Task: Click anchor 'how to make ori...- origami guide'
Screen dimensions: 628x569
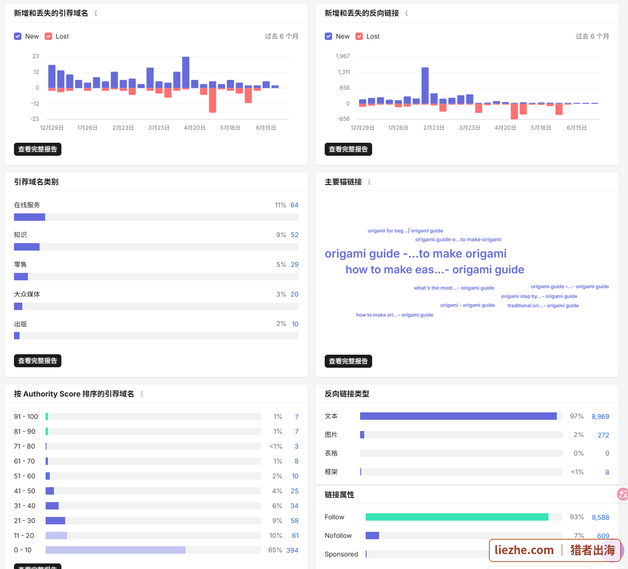Action: (x=394, y=315)
